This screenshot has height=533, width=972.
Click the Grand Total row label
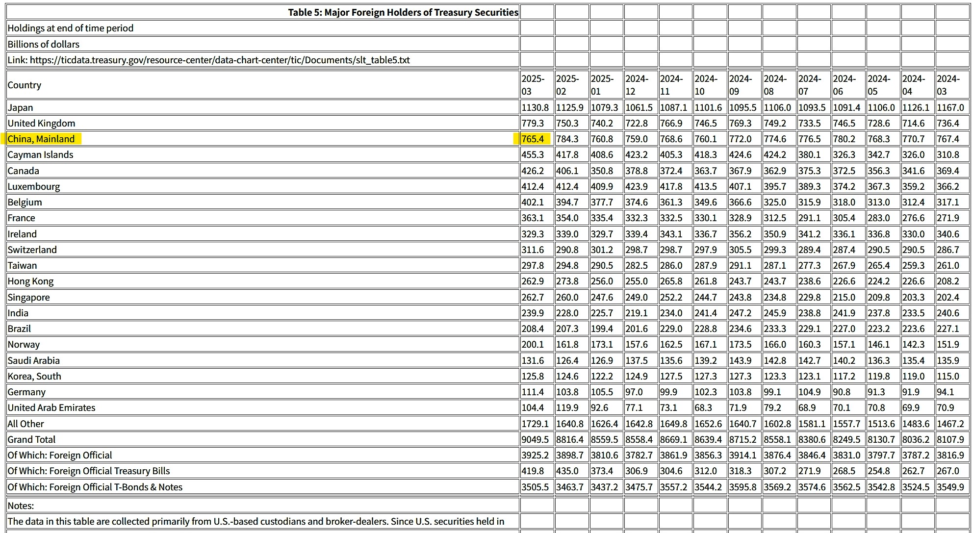[x=31, y=439]
